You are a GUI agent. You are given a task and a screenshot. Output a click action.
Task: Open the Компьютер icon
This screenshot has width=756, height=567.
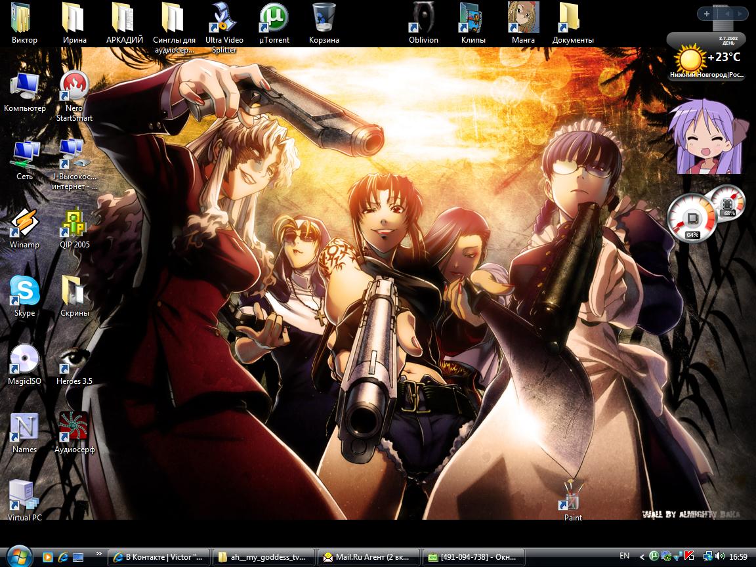[x=24, y=92]
